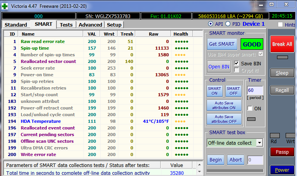Open the Advanced tab
Image resolution: width=297 pixels, height=176 pixels.
point(91,25)
